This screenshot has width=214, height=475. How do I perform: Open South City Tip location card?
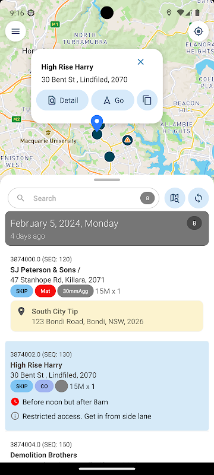coord(107,316)
